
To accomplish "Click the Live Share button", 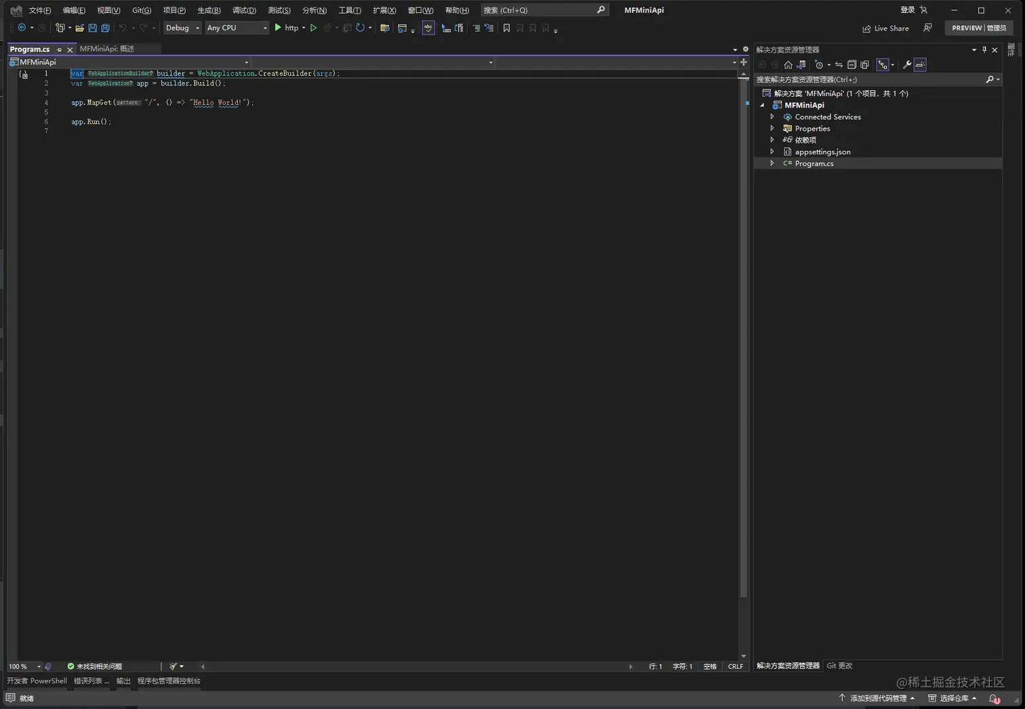I will (x=885, y=28).
